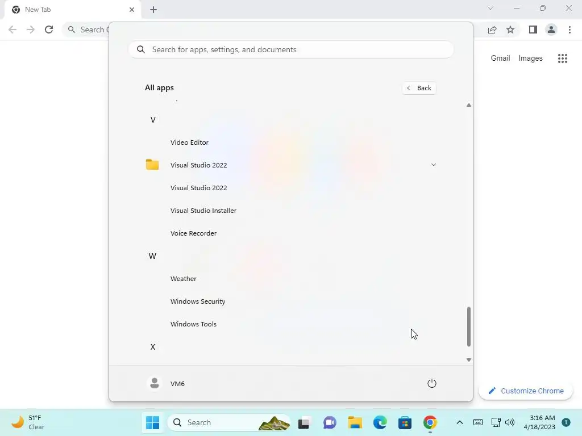Collapse the Visual Studio 2022 folder chevron
582x436 pixels.
tap(433, 165)
